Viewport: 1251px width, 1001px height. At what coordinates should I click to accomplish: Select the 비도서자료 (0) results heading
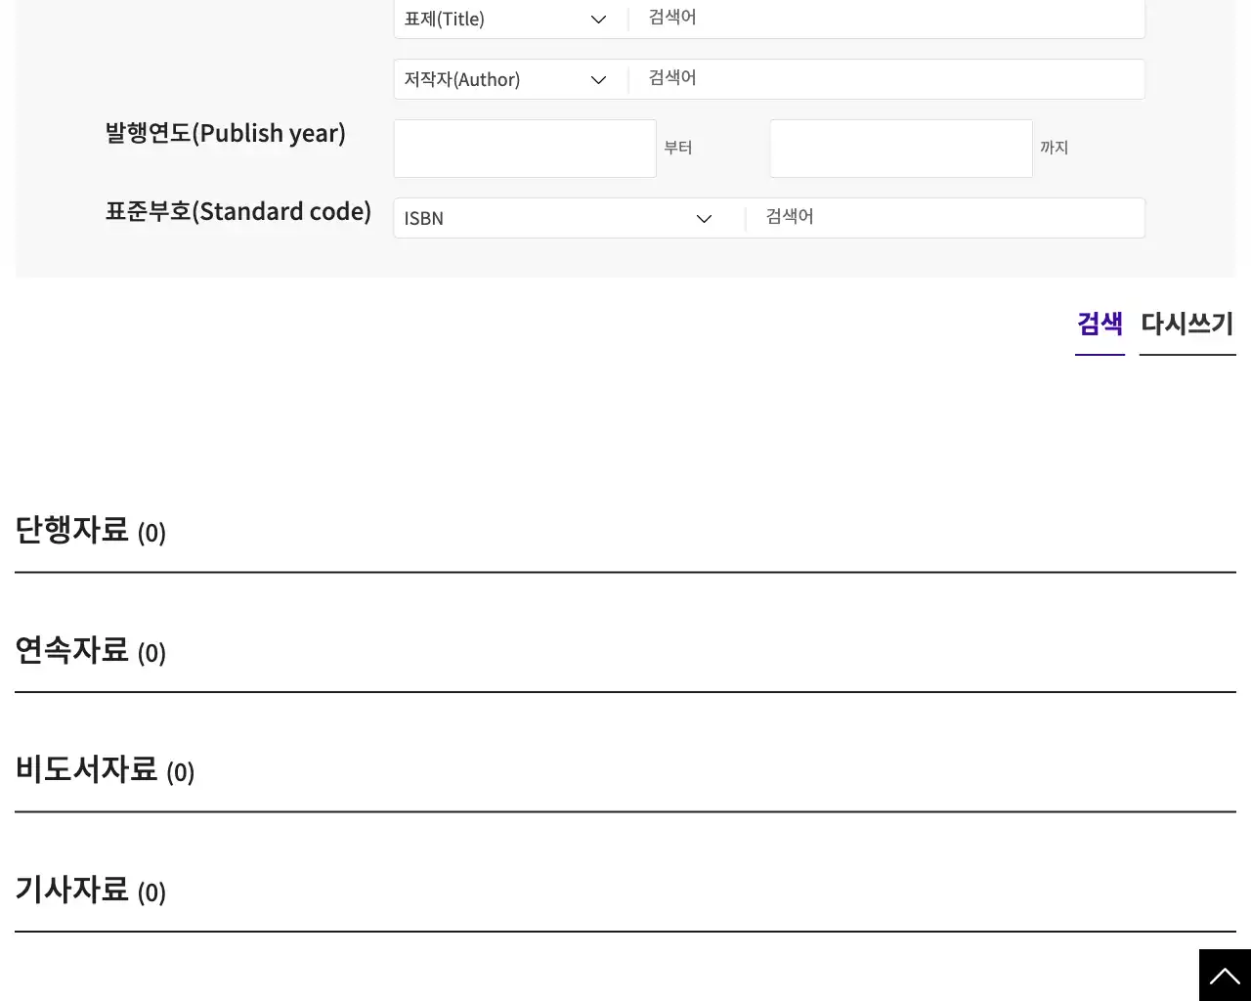click(x=105, y=770)
